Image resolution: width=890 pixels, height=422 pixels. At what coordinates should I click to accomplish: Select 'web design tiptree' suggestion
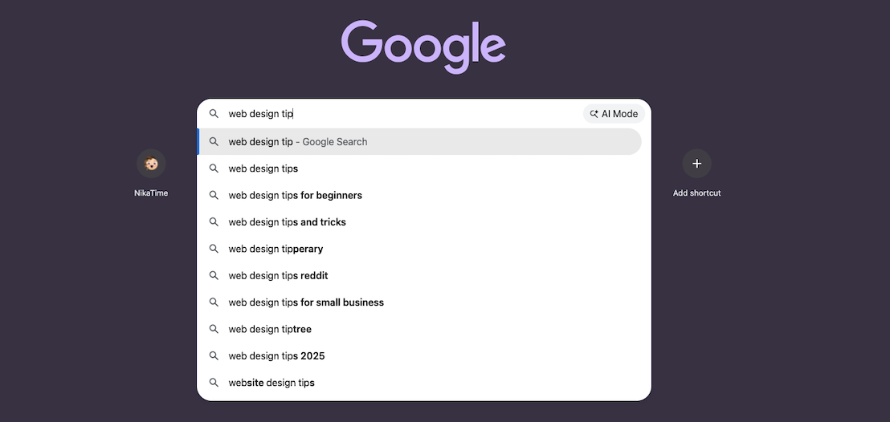(x=270, y=329)
